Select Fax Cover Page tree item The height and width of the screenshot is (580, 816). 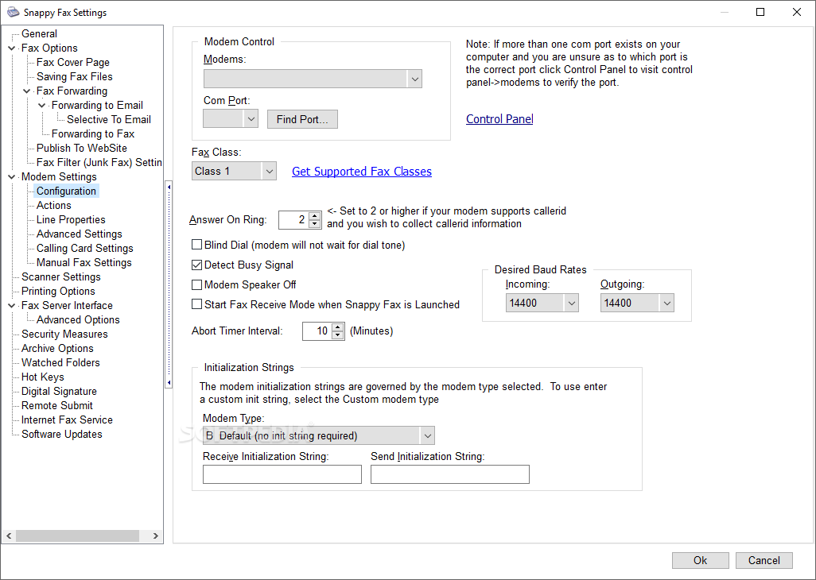click(73, 62)
